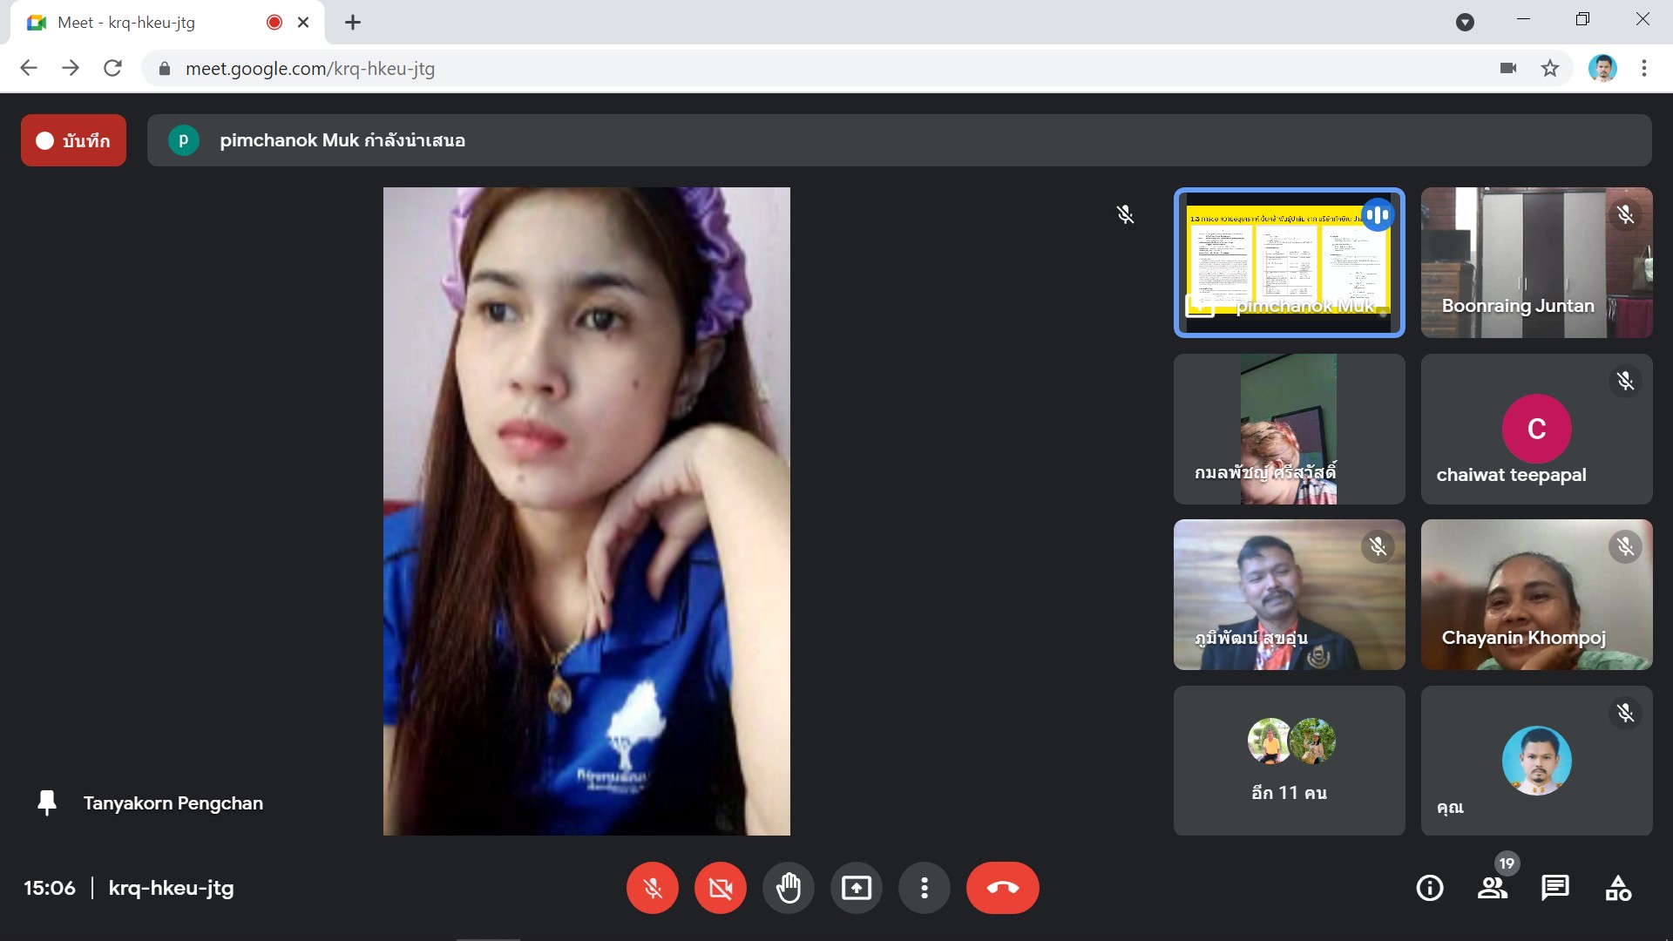Screen dimensions: 1673x941
Task: Select the pimchanok Muk presentation tile
Action: [1288, 262]
